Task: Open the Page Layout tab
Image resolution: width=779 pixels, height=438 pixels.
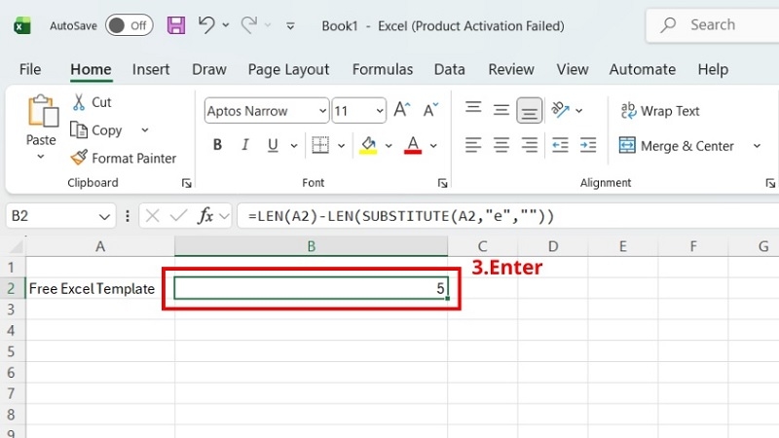Action: [288, 69]
